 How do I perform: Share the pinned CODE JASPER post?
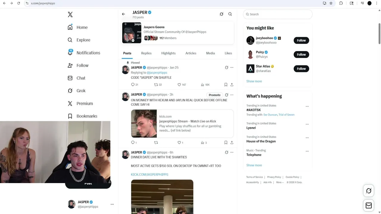[x=232, y=85]
